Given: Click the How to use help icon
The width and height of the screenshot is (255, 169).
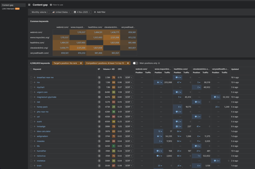Looking at the screenshot, I should (x=51, y=5).
